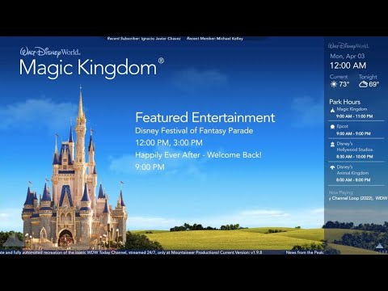Click the large Magic Kingdom title
388x291 pixels.
coord(91,67)
